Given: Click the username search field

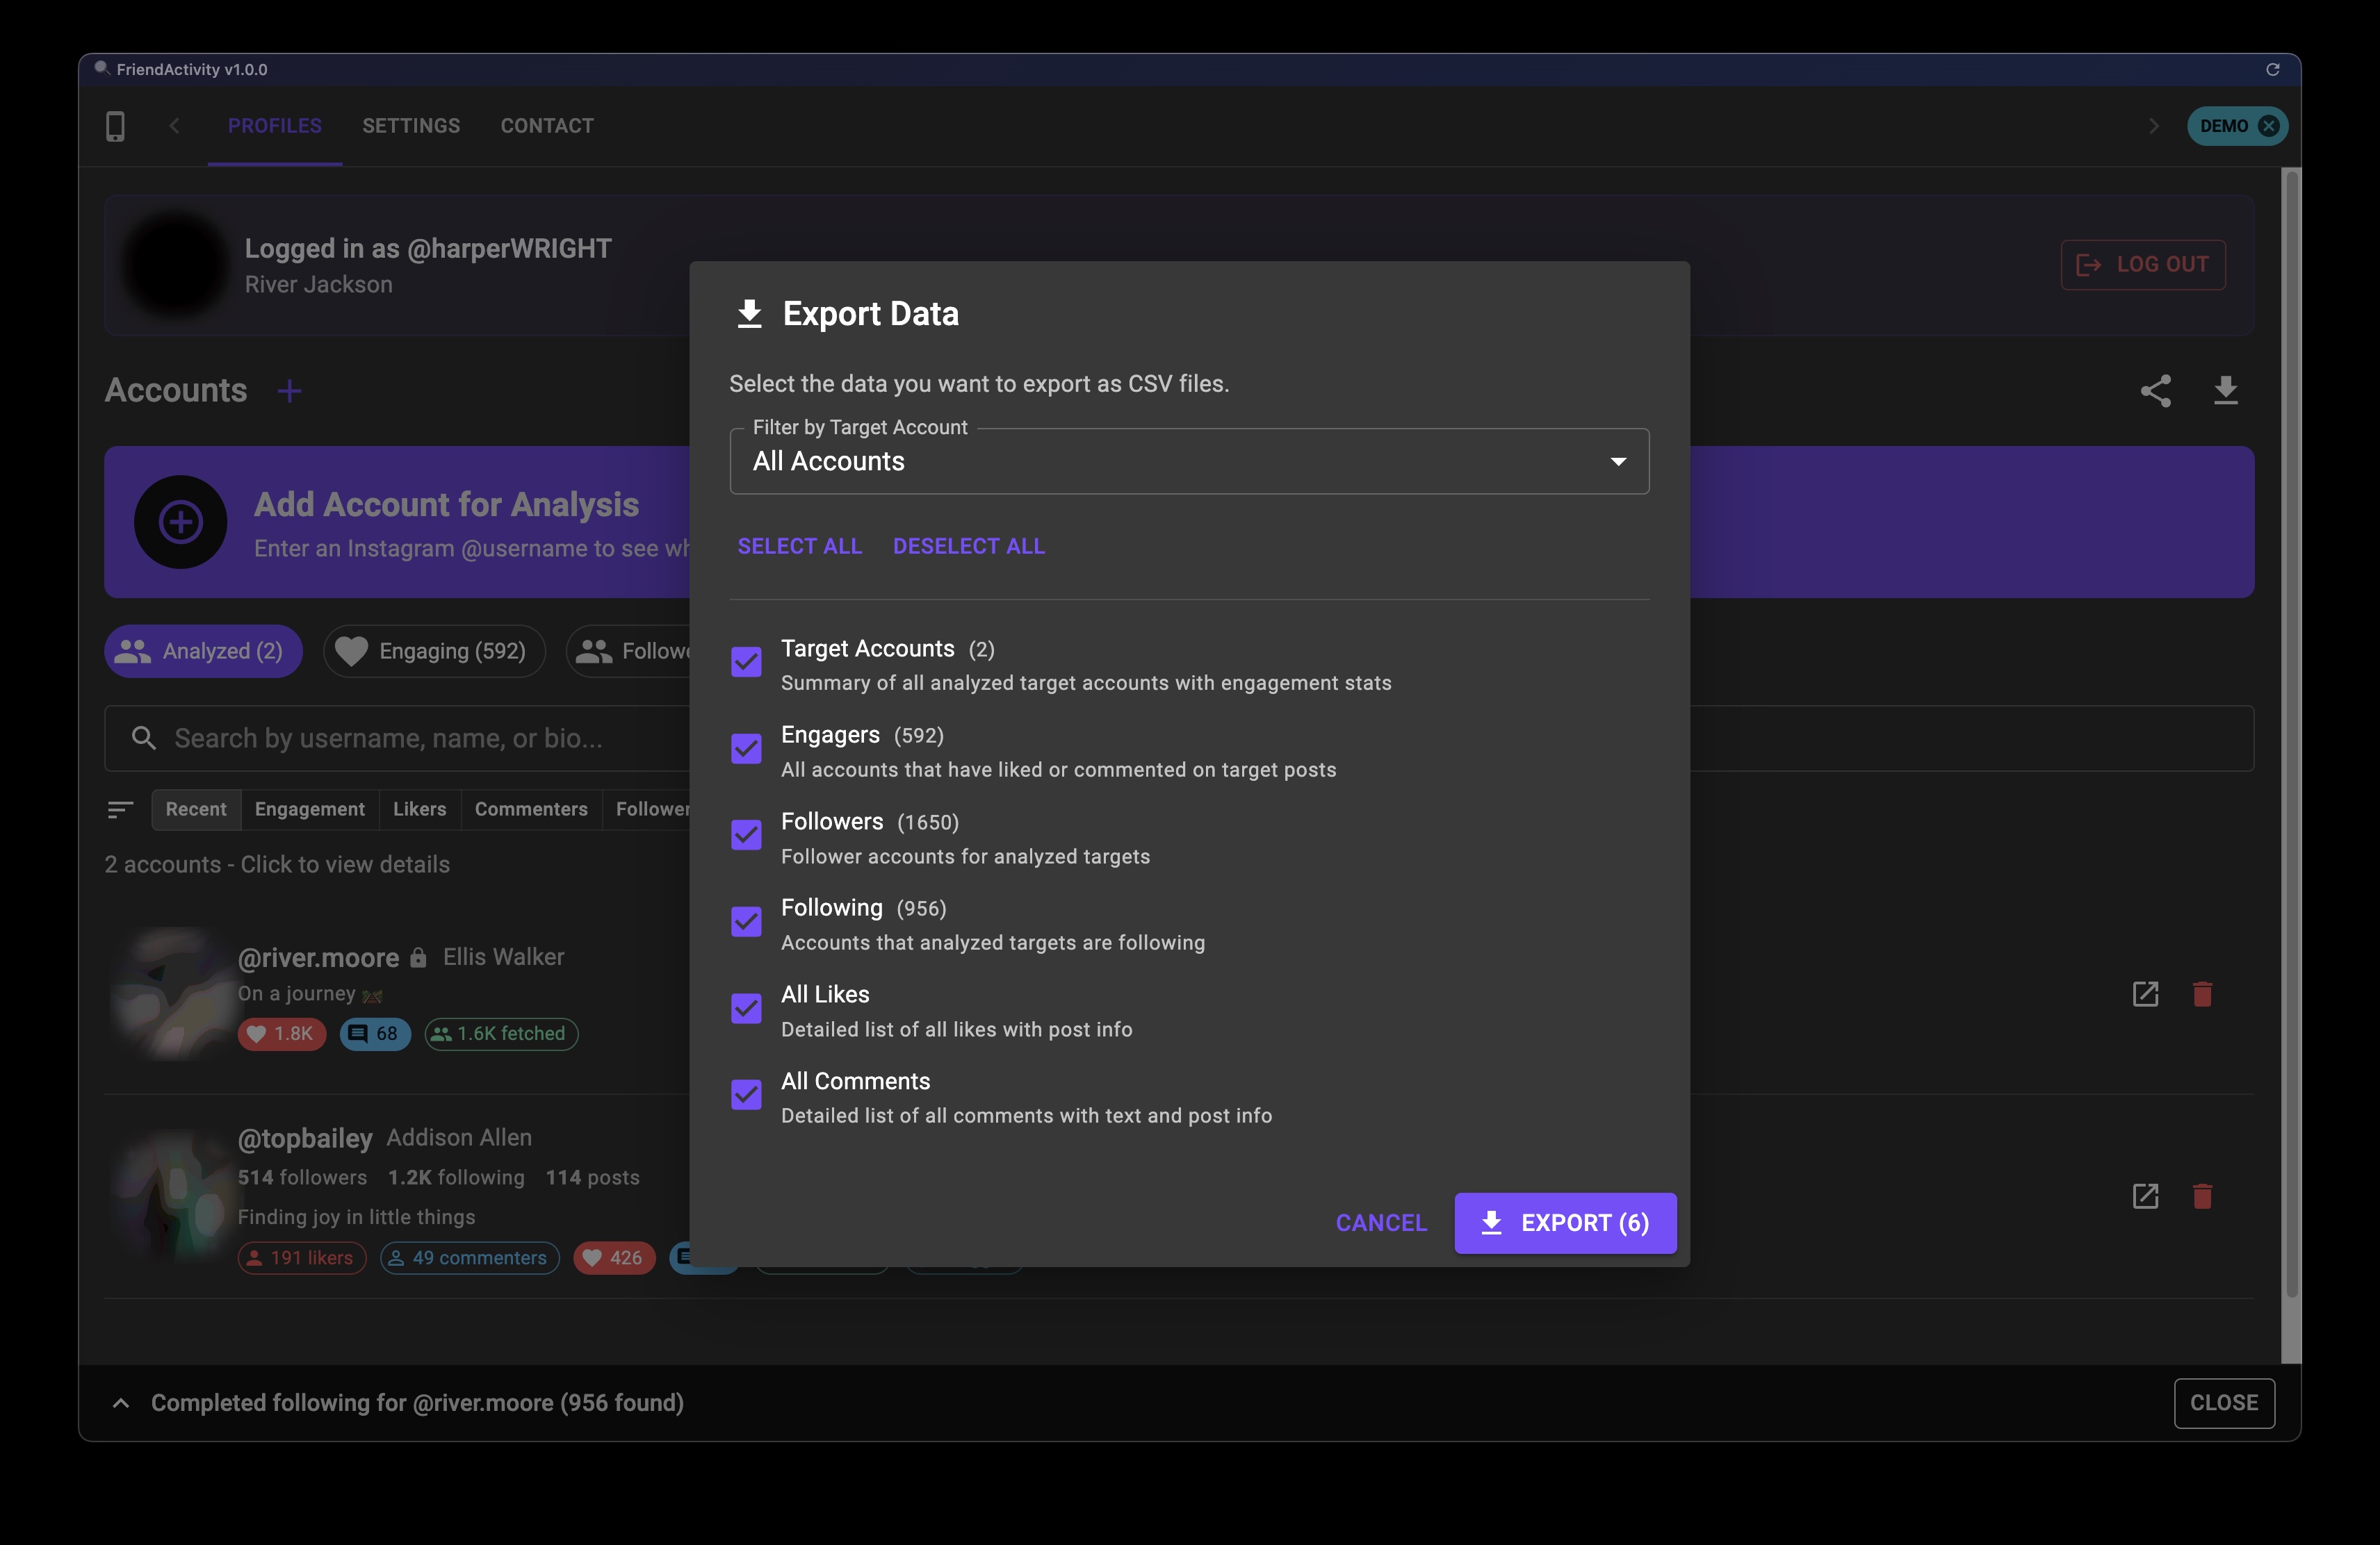Looking at the screenshot, I should tap(400, 738).
